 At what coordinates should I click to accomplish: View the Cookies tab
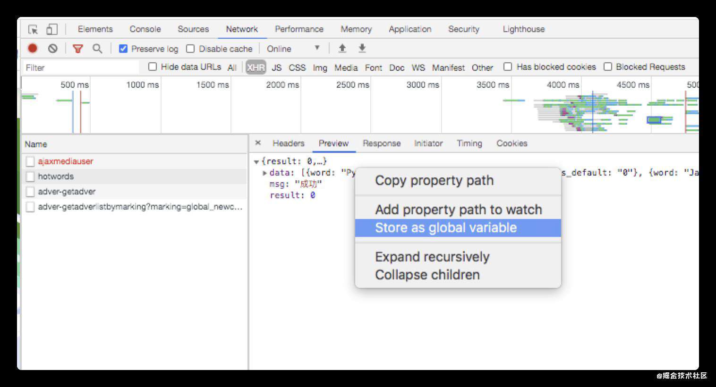tap(511, 143)
